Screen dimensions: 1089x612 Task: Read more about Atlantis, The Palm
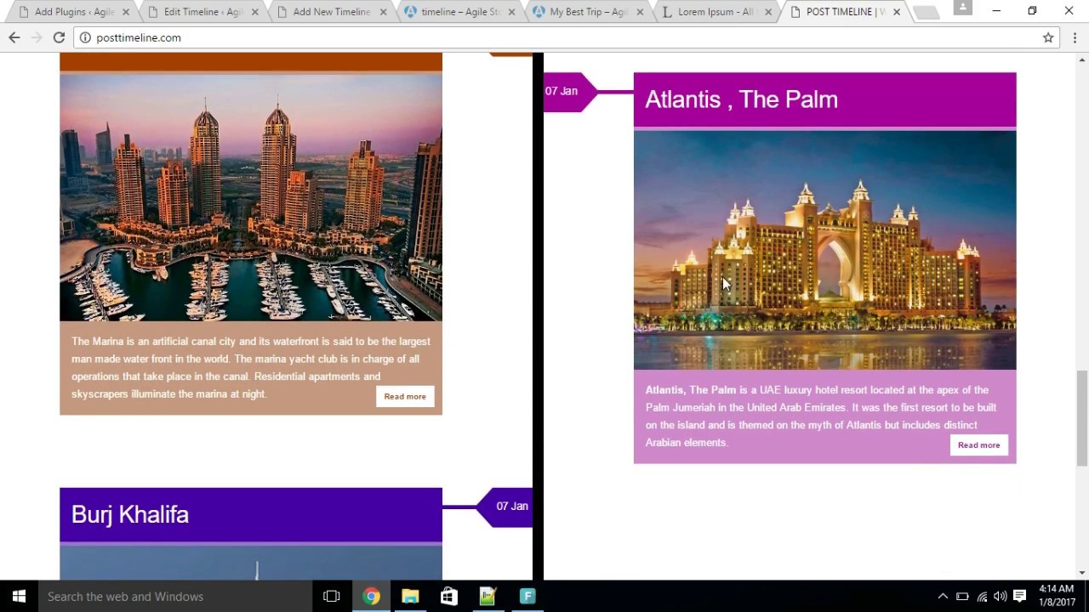point(978,445)
